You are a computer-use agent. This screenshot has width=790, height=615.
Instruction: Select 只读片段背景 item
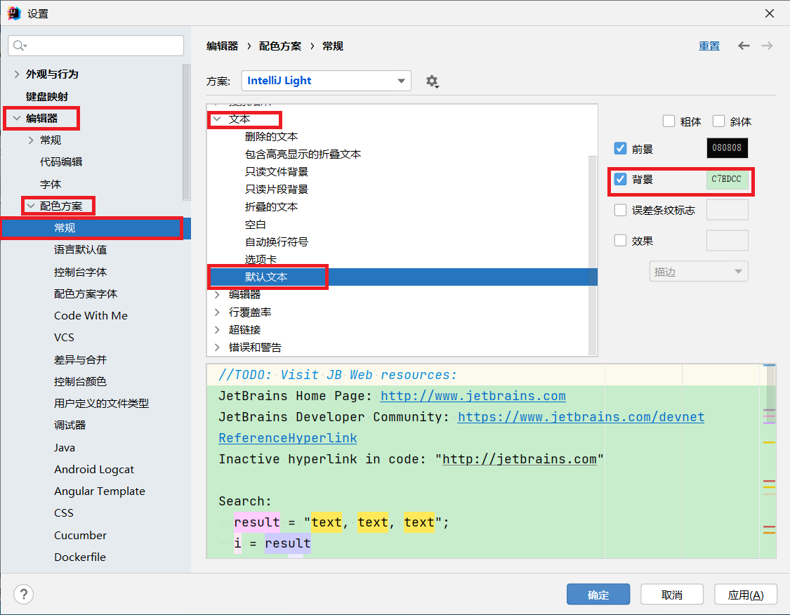pos(276,190)
